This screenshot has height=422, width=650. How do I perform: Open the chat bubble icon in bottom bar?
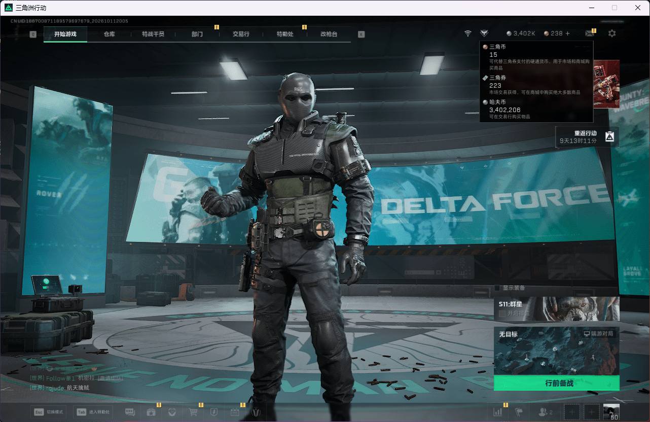coord(130,412)
